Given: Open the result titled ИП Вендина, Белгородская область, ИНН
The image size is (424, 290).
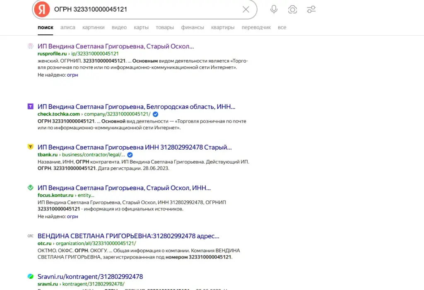Looking at the screenshot, I should [137, 106].
